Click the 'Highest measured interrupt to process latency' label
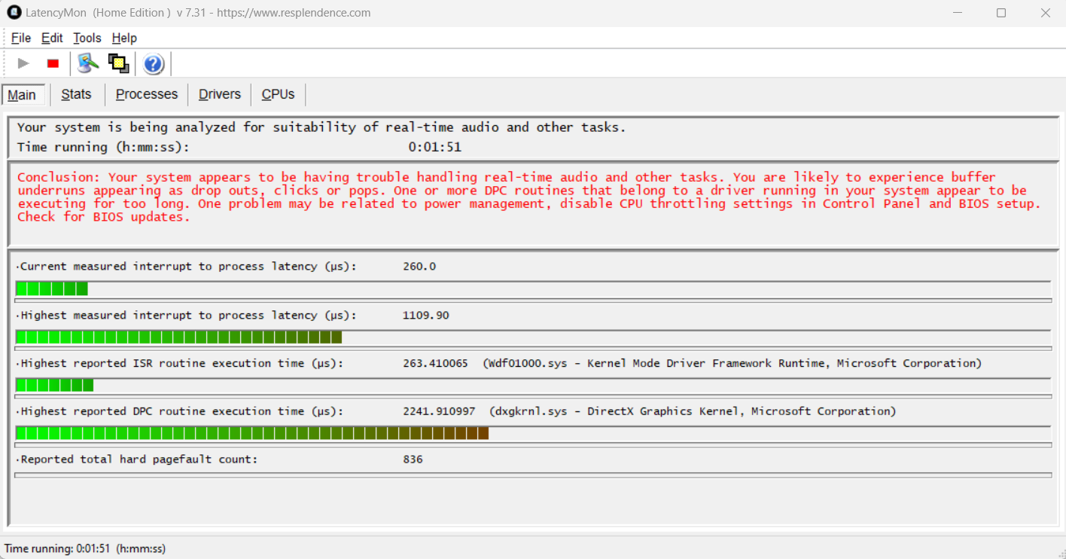Screen dimensions: 1066x559 point(188,316)
